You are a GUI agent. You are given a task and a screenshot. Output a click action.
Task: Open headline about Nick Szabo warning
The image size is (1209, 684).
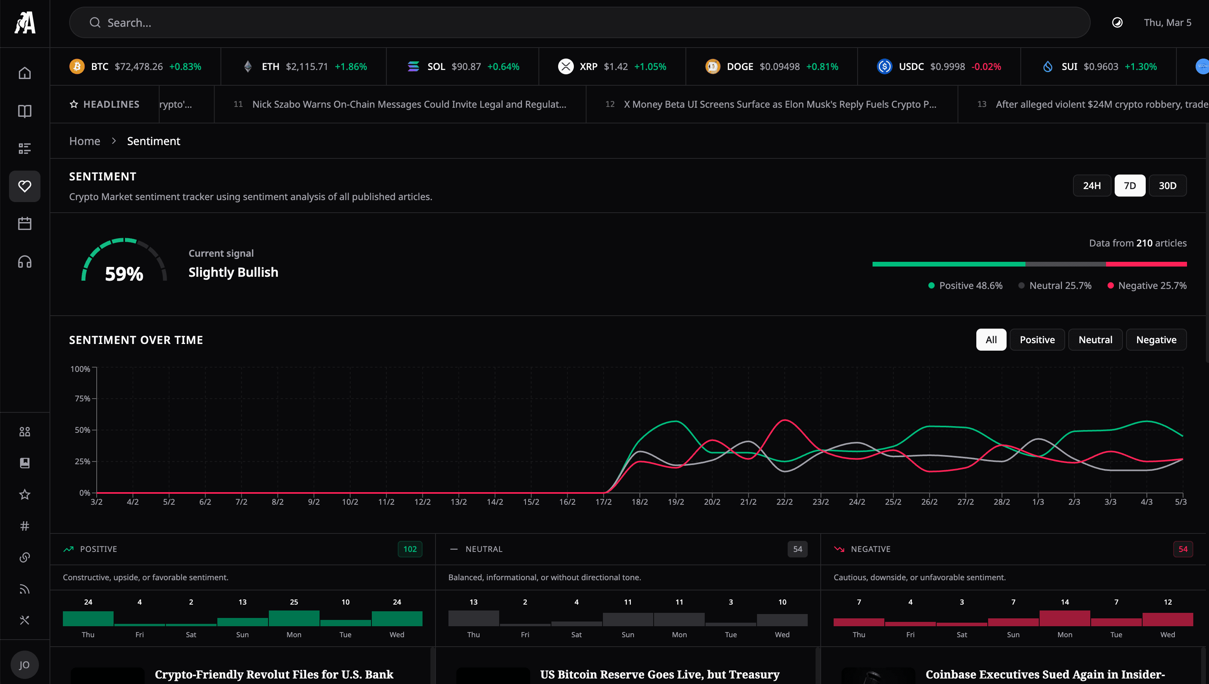point(409,104)
